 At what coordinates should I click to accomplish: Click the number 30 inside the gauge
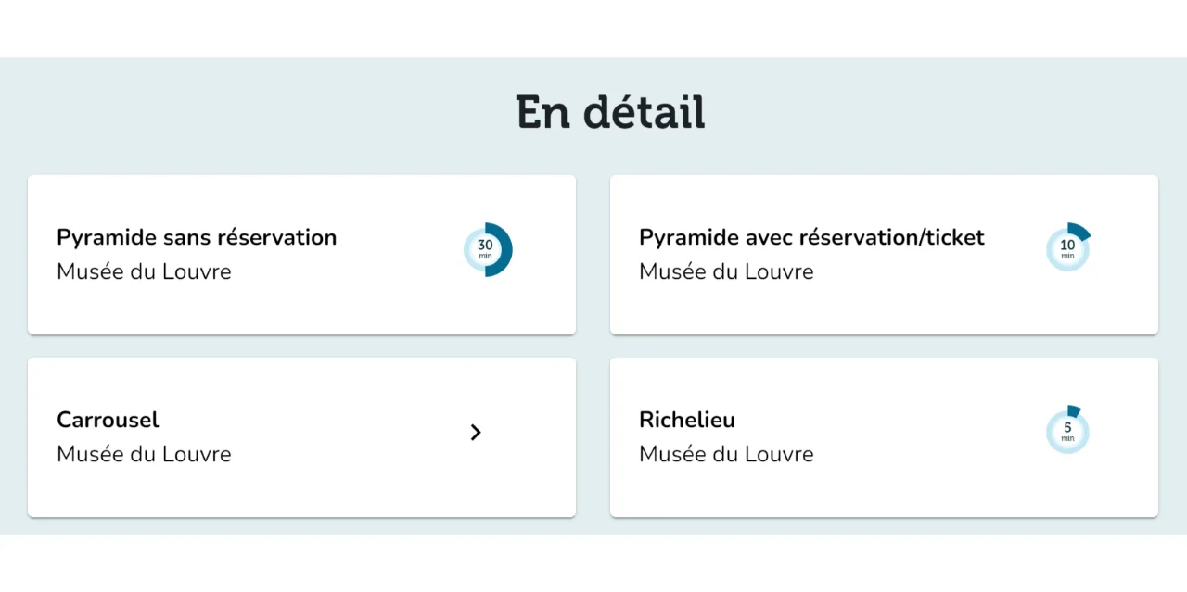[x=485, y=246]
